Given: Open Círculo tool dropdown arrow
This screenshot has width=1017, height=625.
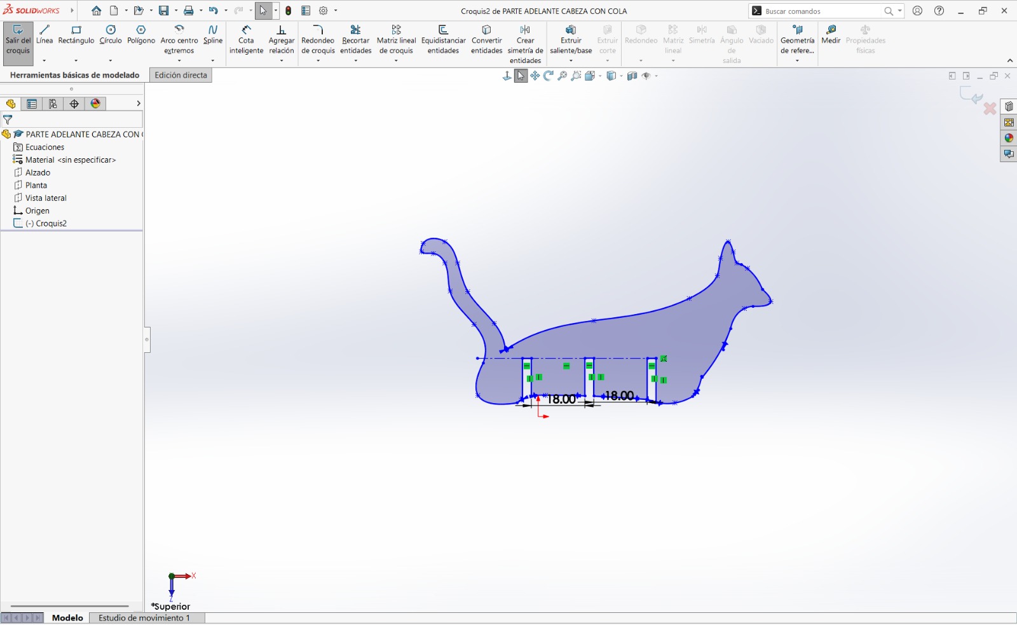Looking at the screenshot, I should tap(111, 60).
